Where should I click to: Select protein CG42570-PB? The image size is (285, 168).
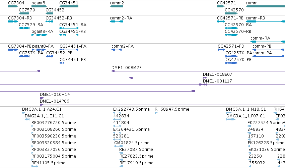231,63
